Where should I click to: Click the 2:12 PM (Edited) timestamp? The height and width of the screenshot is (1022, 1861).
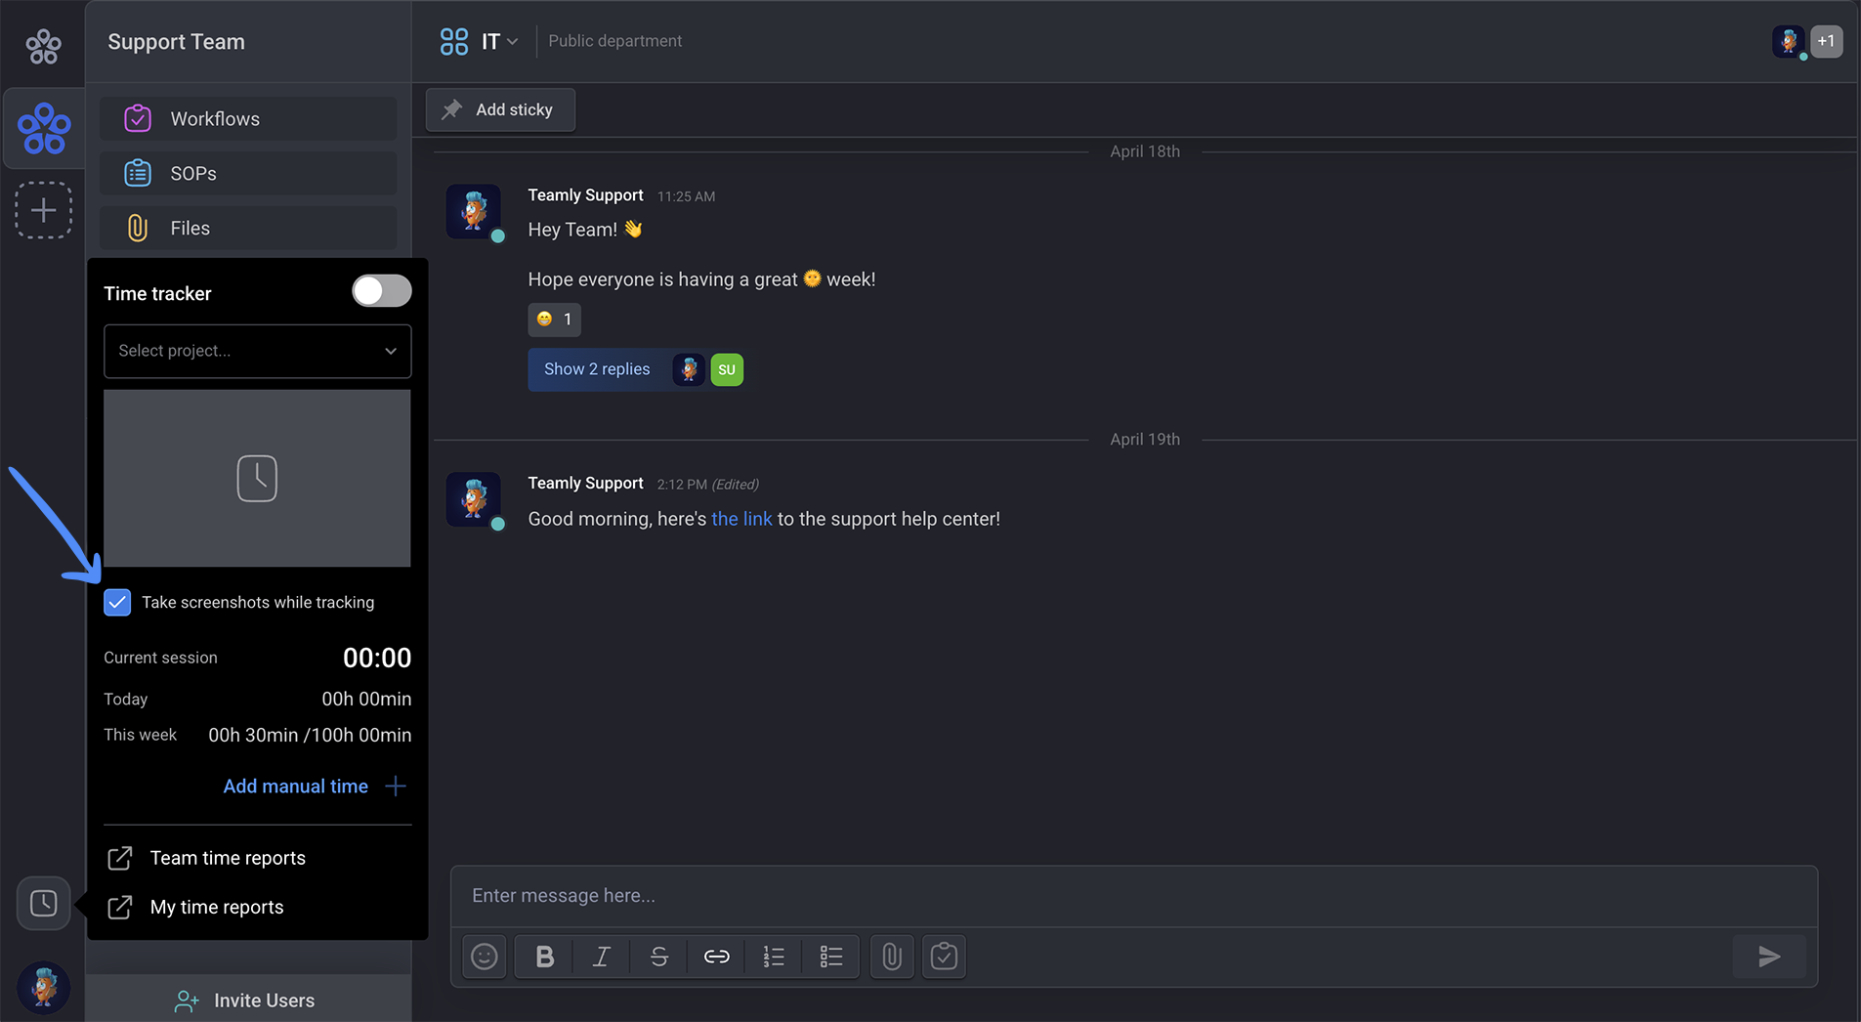(x=707, y=485)
